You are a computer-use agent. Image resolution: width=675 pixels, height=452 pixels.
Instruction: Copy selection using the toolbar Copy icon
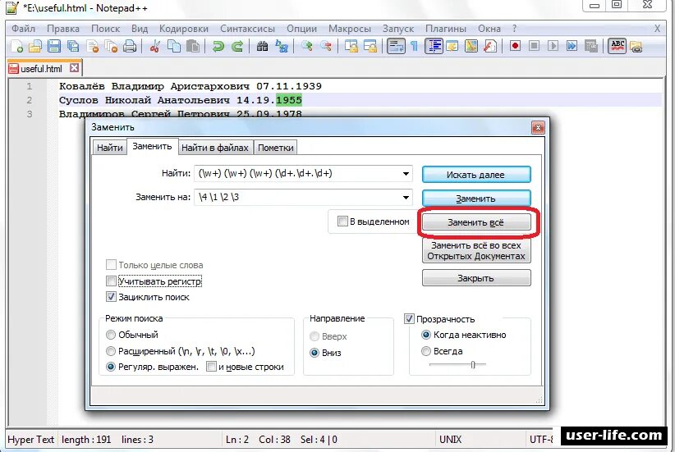coord(173,46)
